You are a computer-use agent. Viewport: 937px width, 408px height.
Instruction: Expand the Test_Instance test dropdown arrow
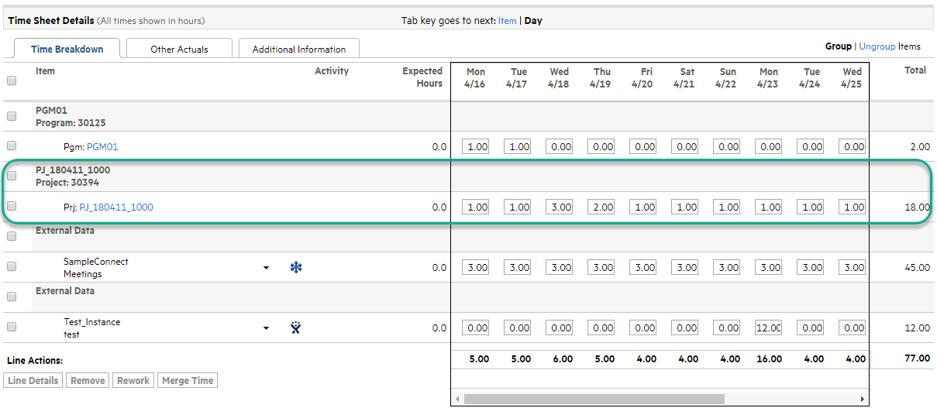click(266, 328)
